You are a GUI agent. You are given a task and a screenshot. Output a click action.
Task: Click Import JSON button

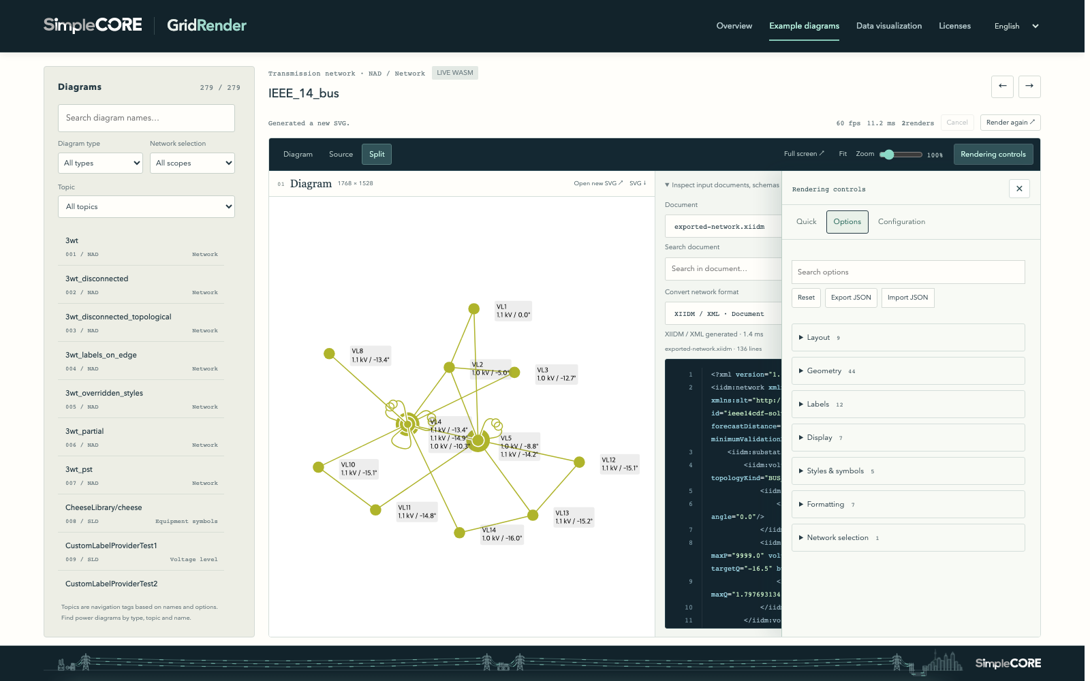point(907,298)
